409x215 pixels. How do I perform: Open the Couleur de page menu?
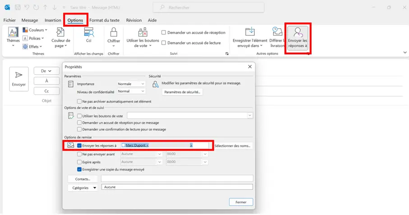click(60, 37)
